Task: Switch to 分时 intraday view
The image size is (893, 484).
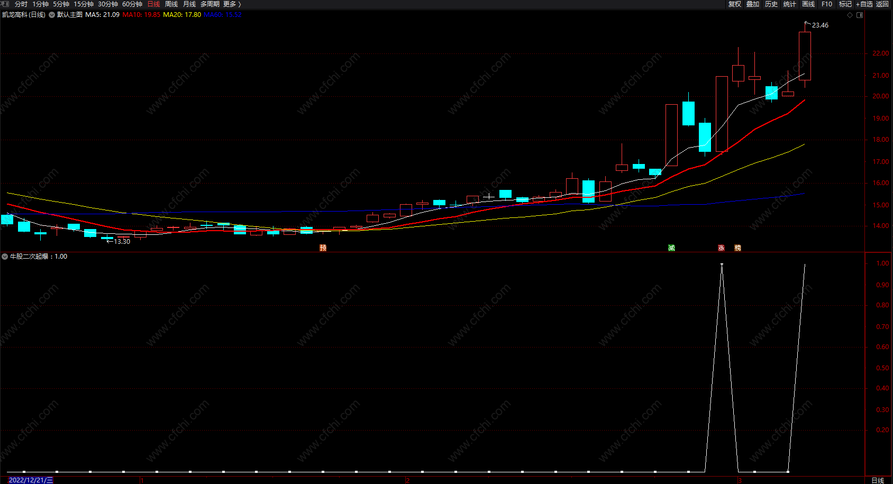Action: (x=21, y=4)
